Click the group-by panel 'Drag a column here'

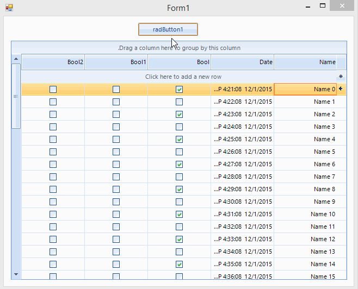(x=179, y=48)
